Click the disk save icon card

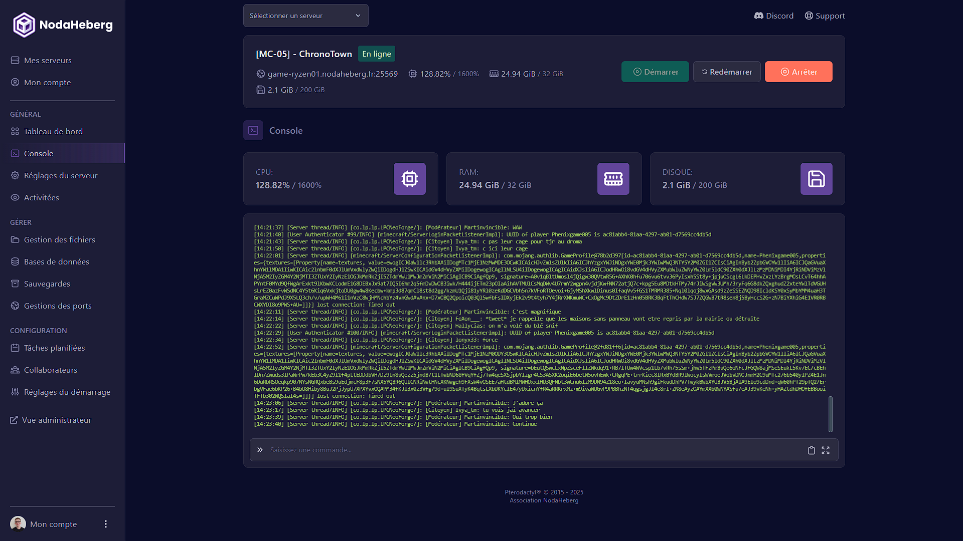pyautogui.click(x=816, y=179)
